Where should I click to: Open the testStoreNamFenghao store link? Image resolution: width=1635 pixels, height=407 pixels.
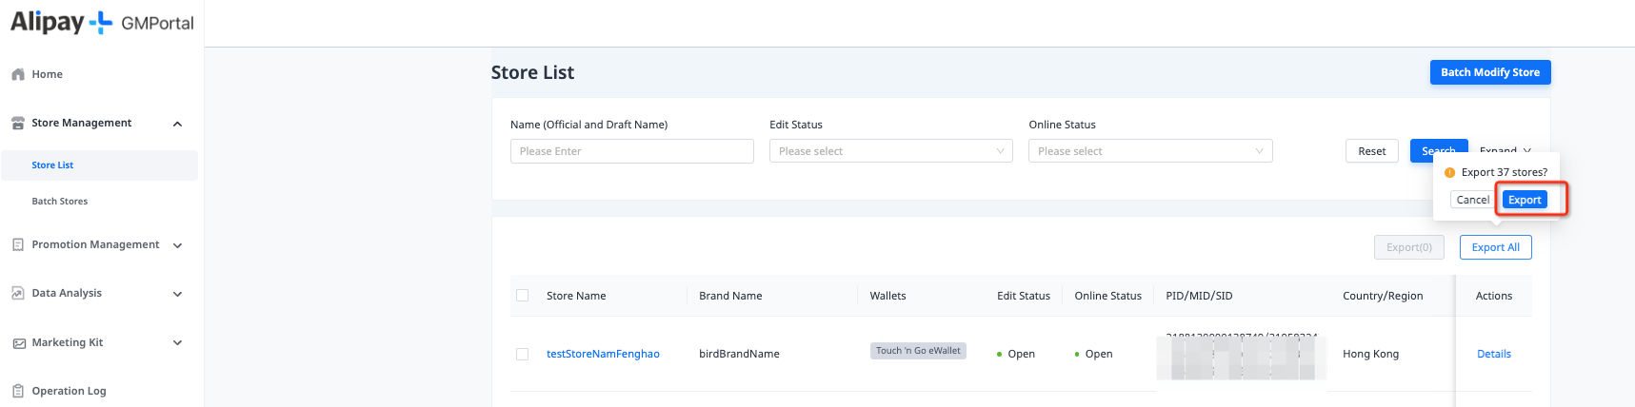click(x=603, y=354)
